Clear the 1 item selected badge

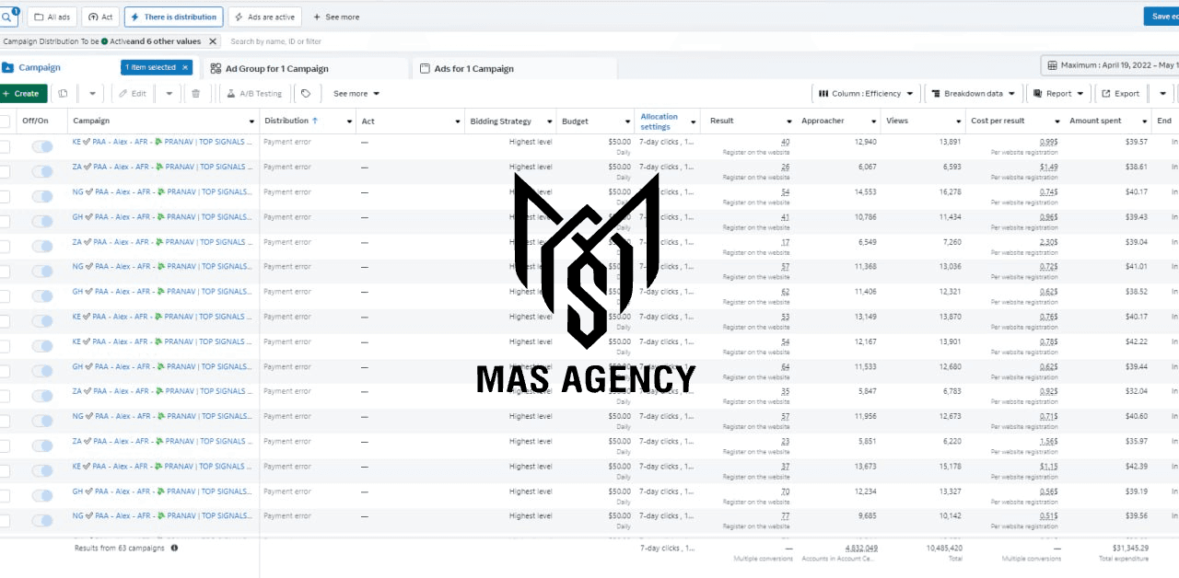tap(184, 67)
